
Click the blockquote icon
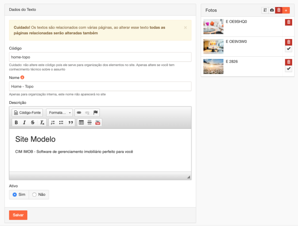pyautogui.click(x=70, y=122)
